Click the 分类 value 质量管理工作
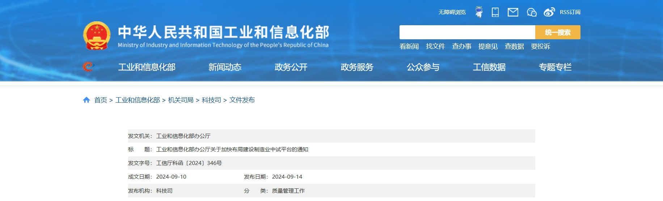Image resolution: width=663 pixels, height=201 pixels. (x=288, y=191)
